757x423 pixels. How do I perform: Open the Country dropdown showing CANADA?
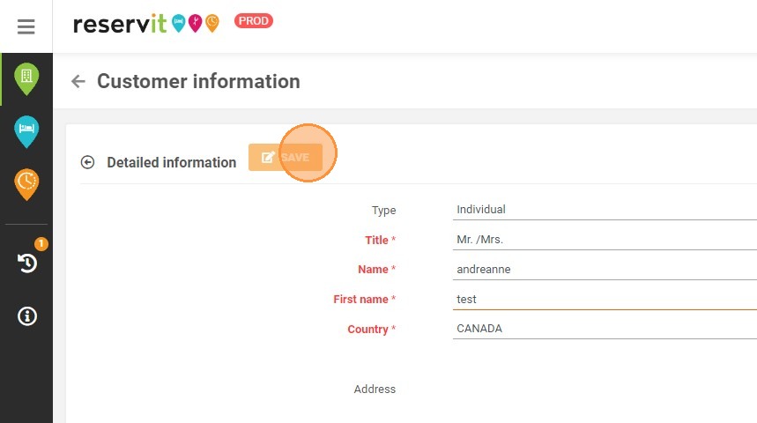coord(605,329)
